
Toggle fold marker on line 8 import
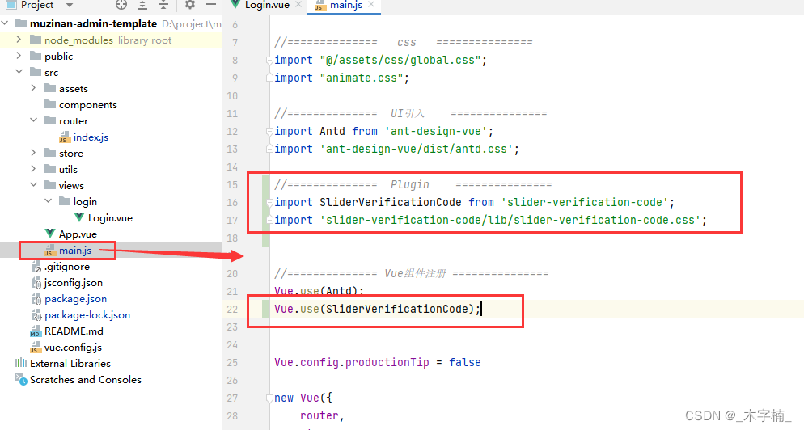pos(269,61)
